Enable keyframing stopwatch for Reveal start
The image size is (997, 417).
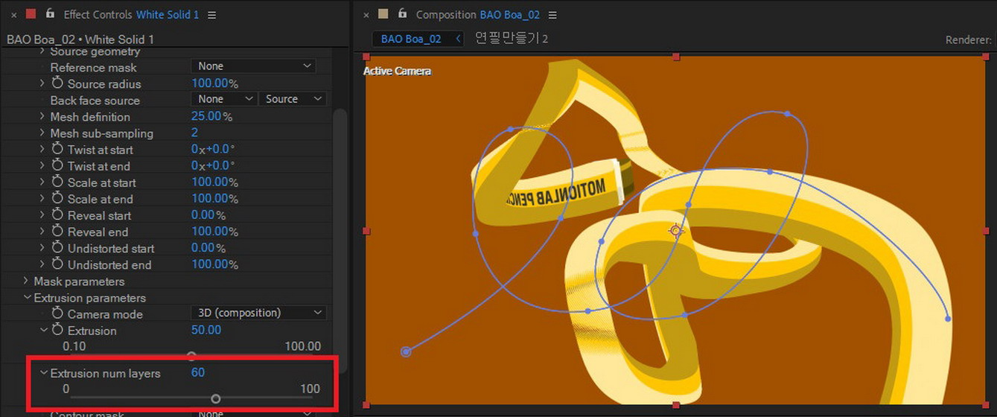coord(57,214)
